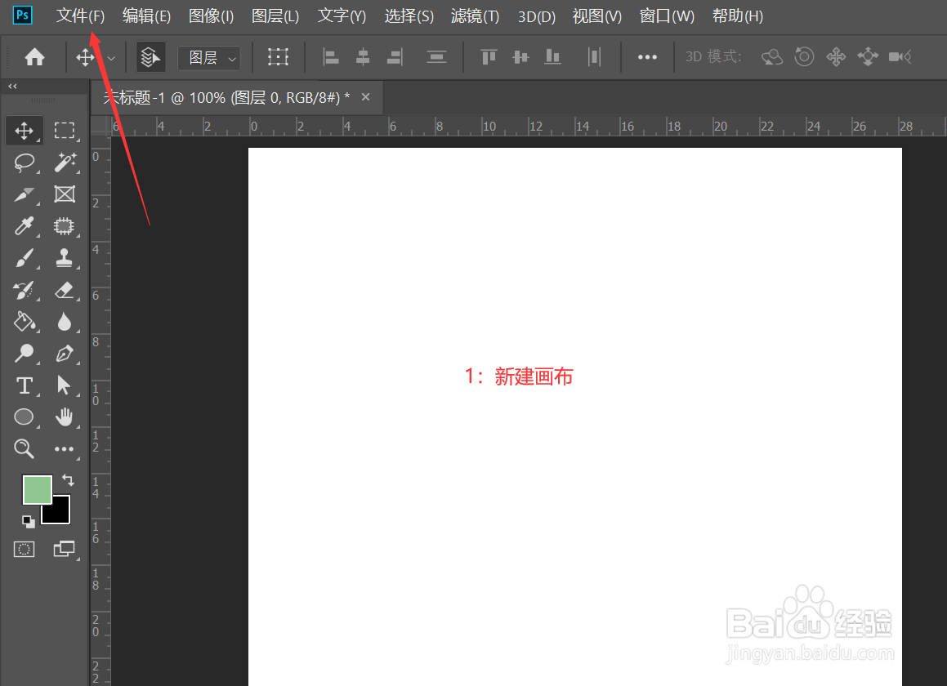Swap foreground and background colors
947x686 pixels.
tap(69, 481)
